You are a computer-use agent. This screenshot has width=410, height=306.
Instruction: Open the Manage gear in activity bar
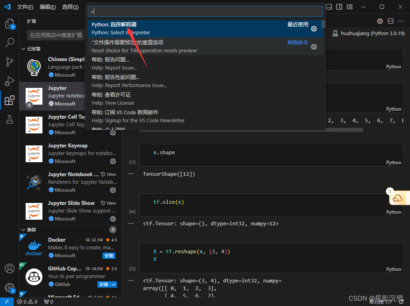point(10,288)
